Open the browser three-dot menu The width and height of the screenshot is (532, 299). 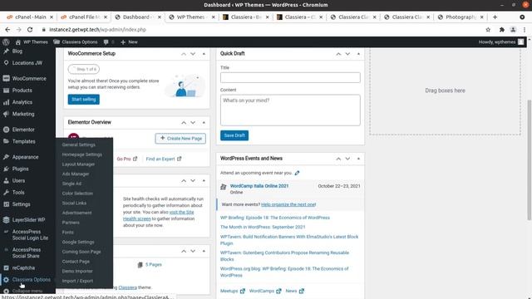pos(525,30)
